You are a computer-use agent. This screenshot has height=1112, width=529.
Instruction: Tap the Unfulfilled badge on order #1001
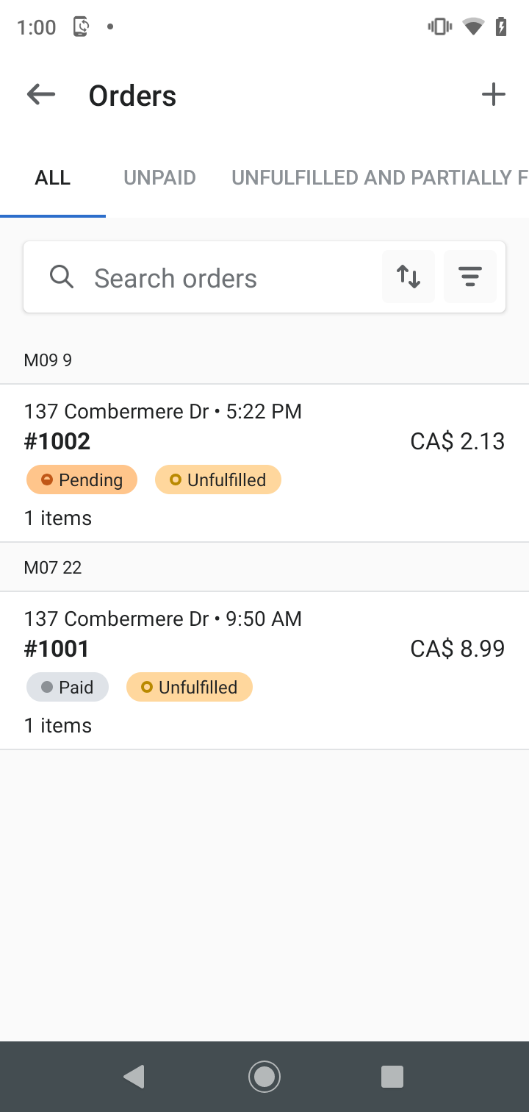[x=190, y=688]
